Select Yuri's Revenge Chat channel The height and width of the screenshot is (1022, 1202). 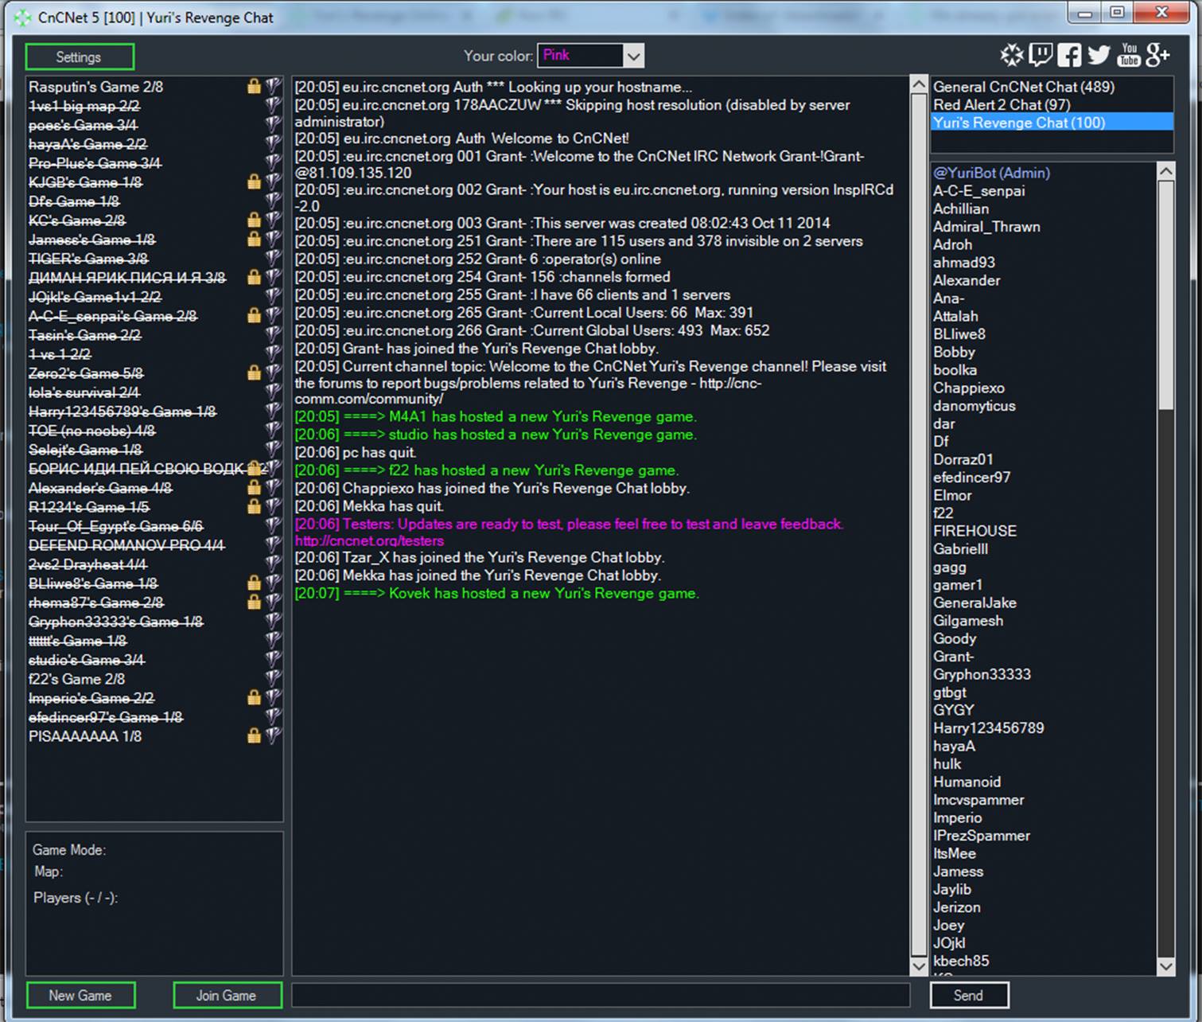(x=1052, y=123)
